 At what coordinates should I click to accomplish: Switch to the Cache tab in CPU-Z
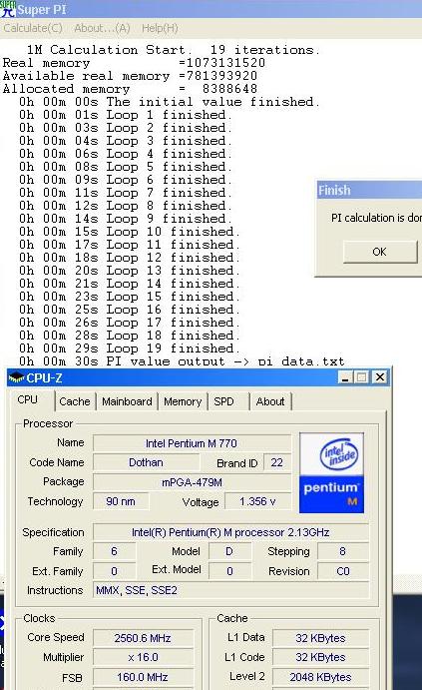tap(74, 401)
